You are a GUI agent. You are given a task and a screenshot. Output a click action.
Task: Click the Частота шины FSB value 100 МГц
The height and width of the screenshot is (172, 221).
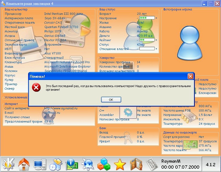pos(205,110)
